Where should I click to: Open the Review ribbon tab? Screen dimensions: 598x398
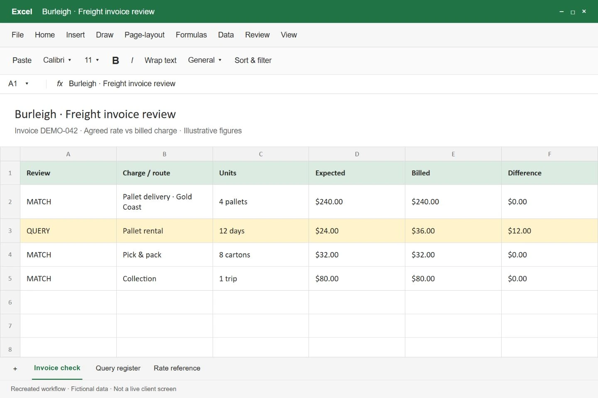tap(257, 35)
